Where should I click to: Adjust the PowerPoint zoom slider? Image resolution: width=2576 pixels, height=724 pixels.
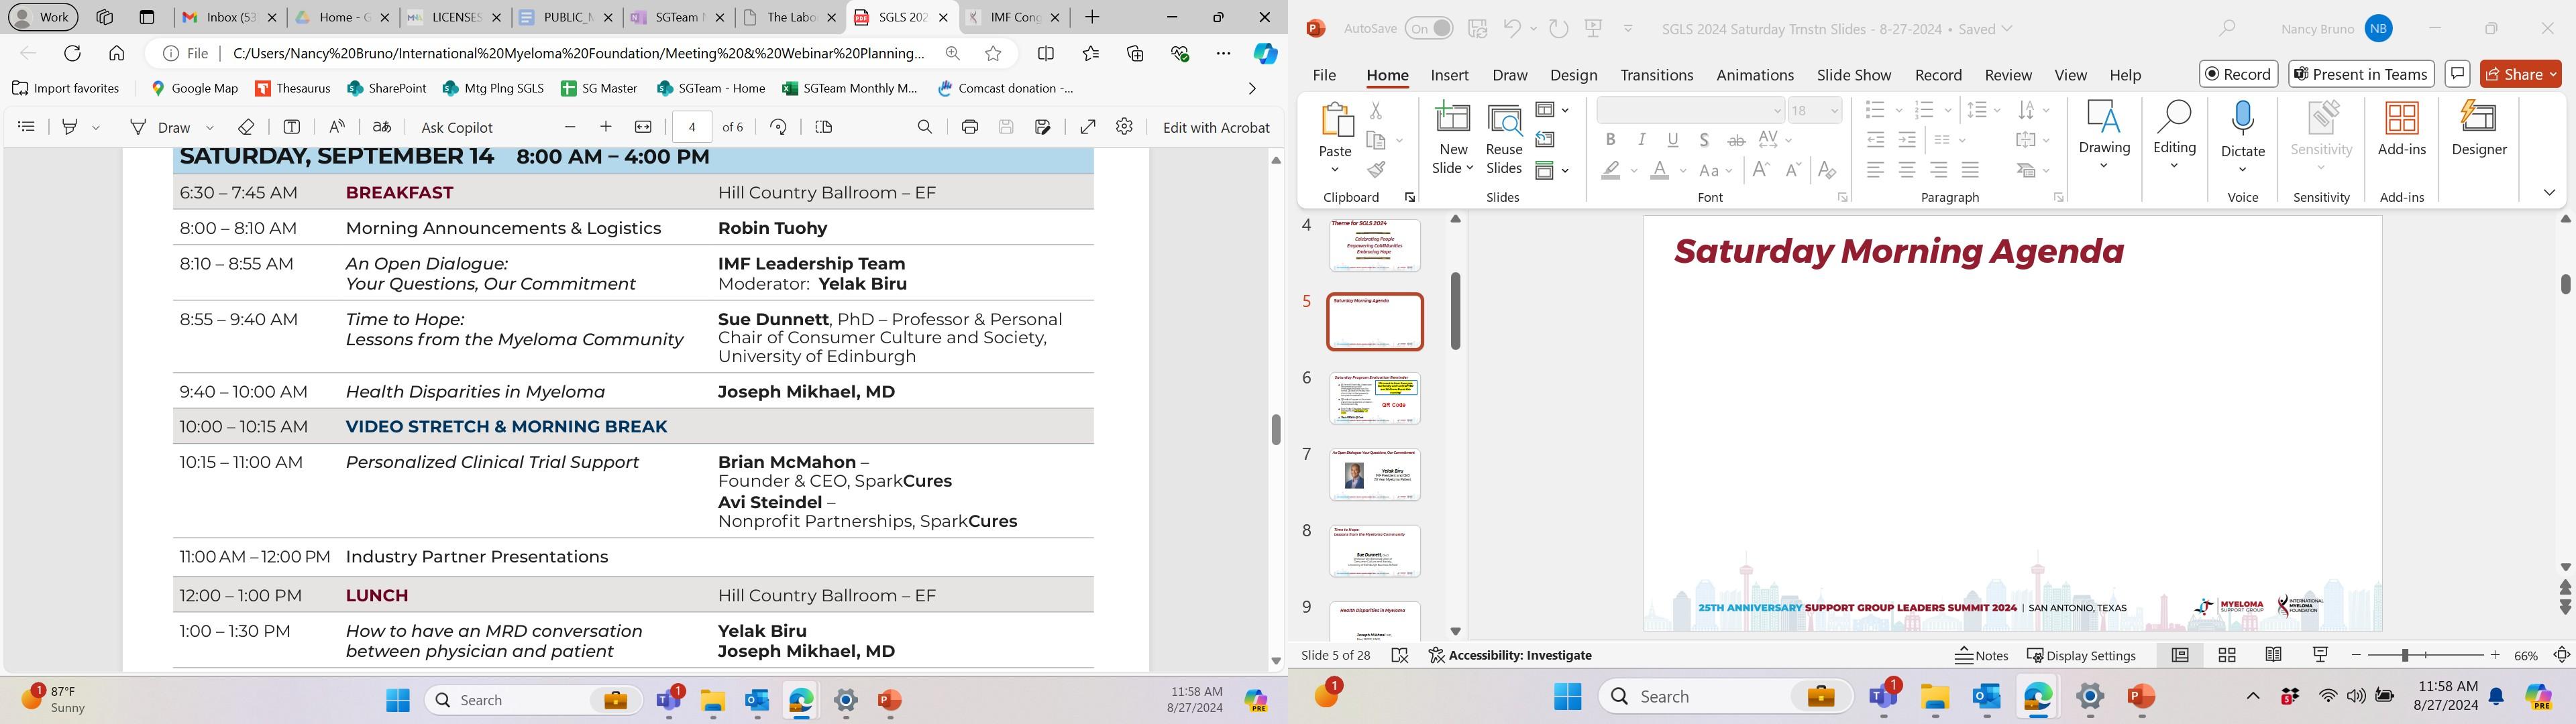coord(2404,656)
